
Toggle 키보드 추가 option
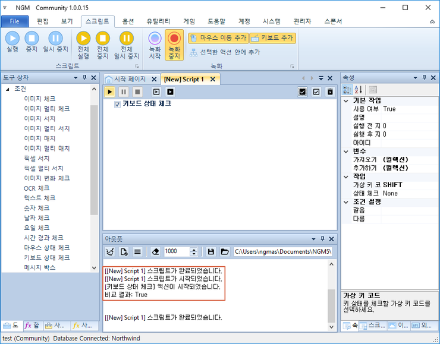[x=272, y=38]
